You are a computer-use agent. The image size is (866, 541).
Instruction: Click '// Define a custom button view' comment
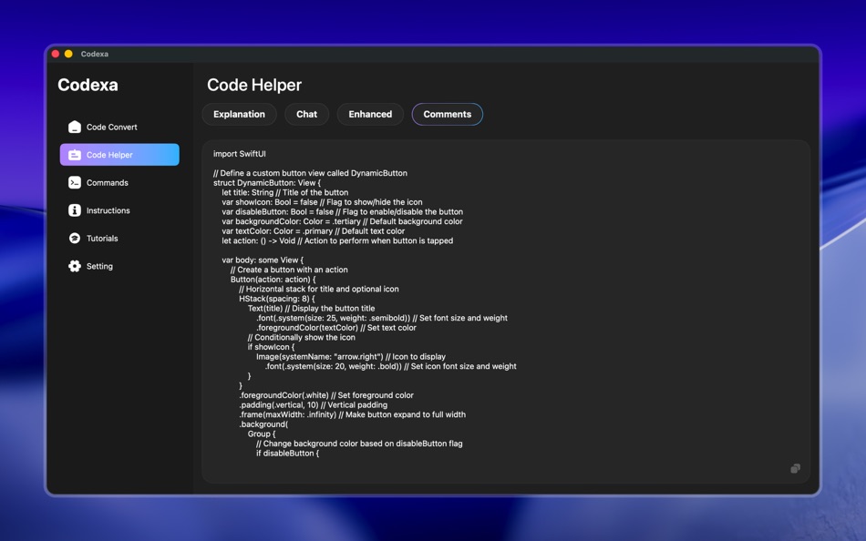(310, 173)
